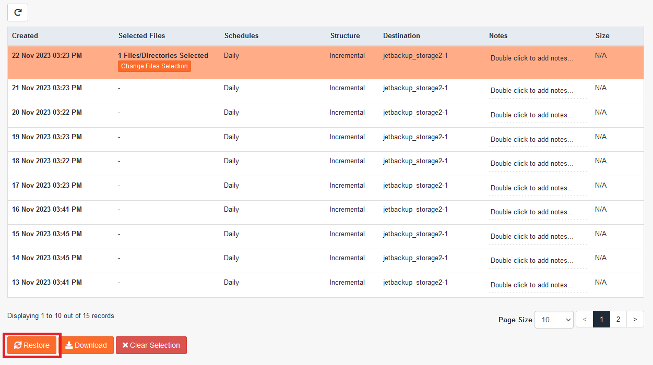Click the refresh icon button
This screenshot has width=653, height=365.
pos(18,13)
